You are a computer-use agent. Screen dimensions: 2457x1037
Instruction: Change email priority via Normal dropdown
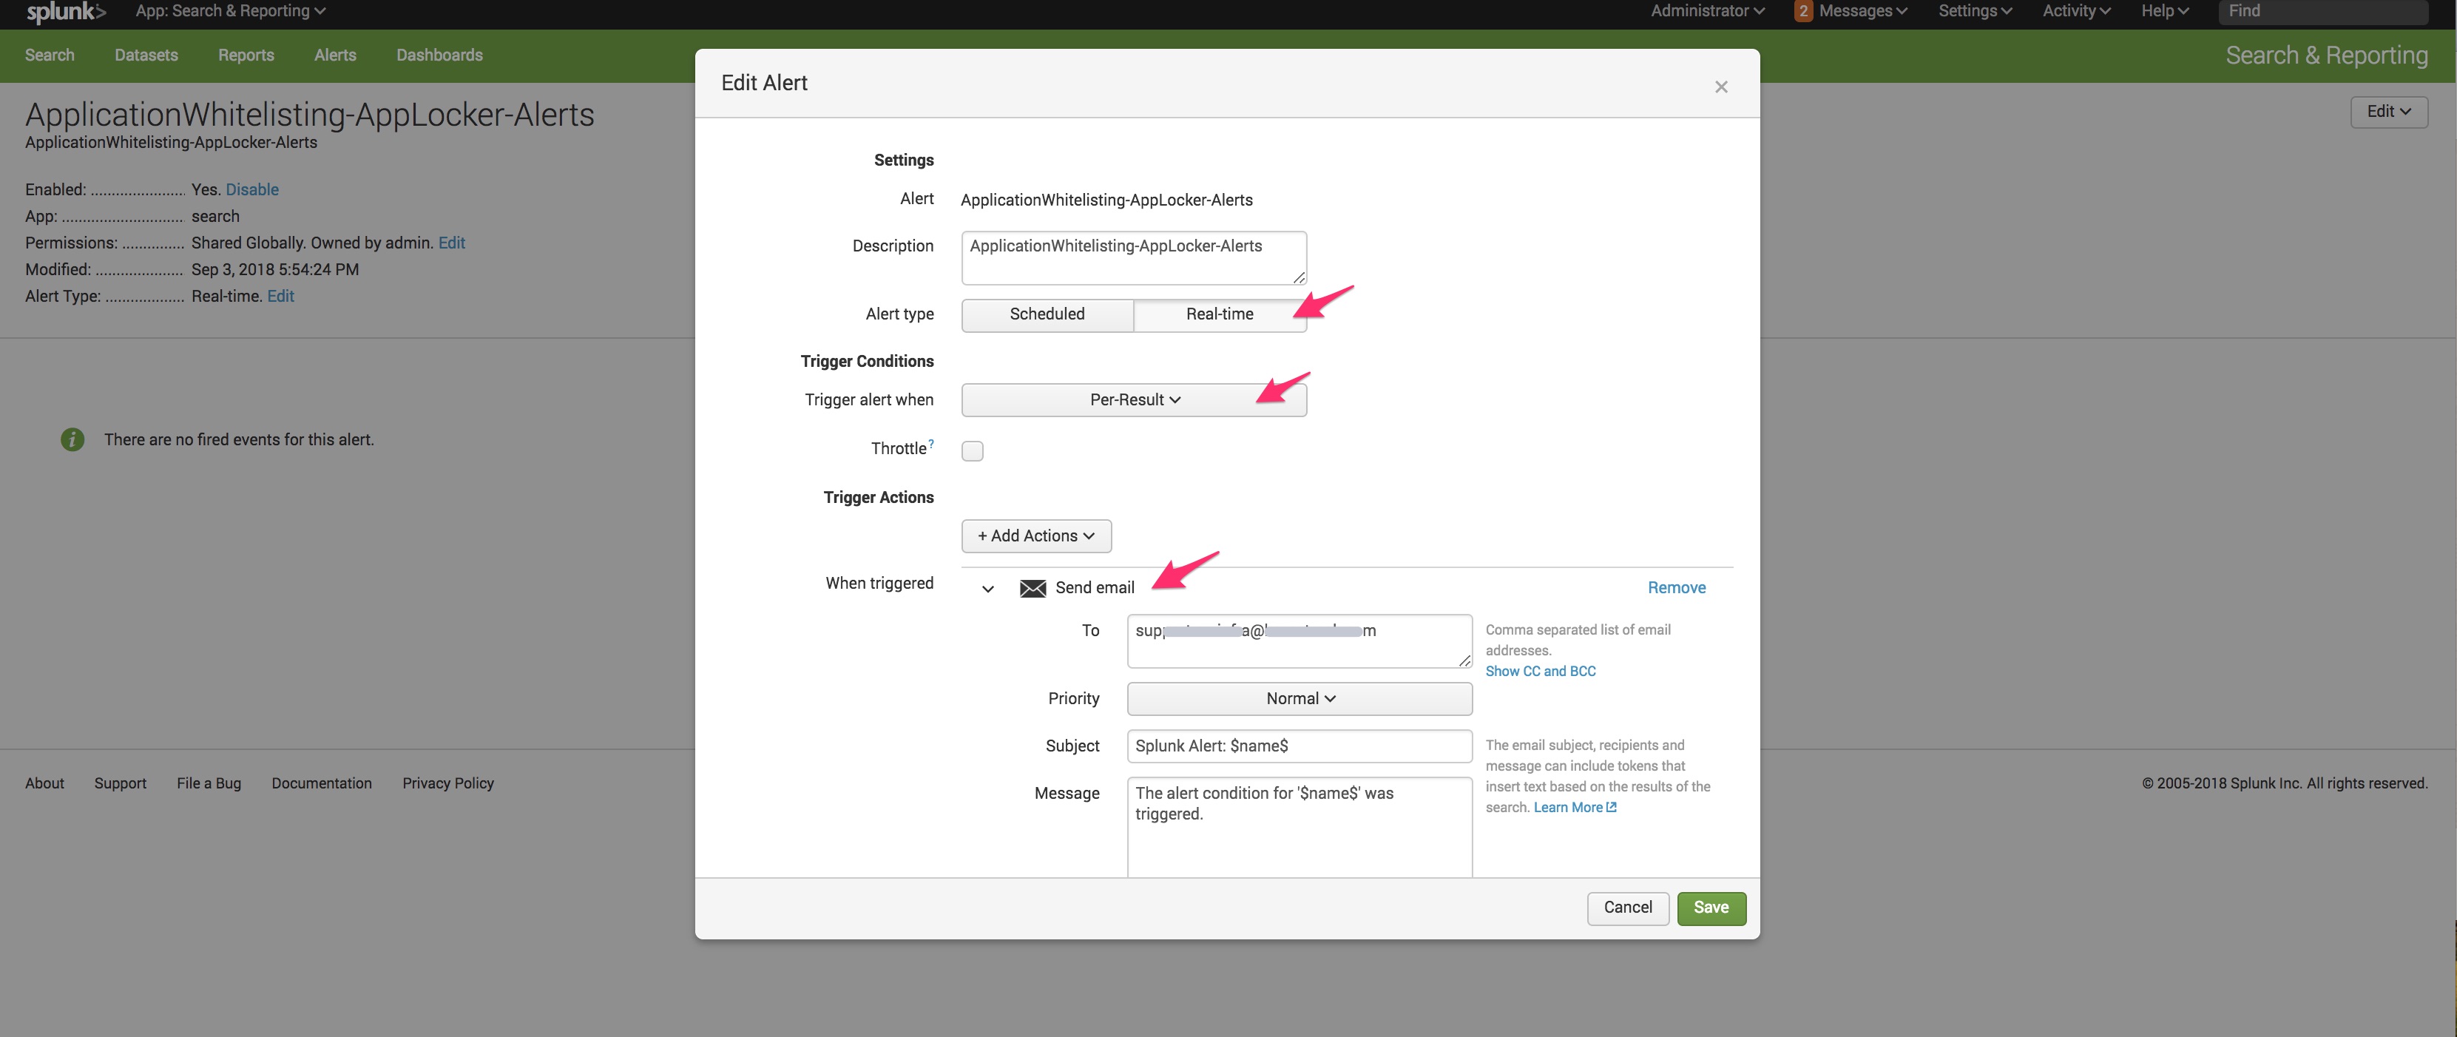[1298, 698]
